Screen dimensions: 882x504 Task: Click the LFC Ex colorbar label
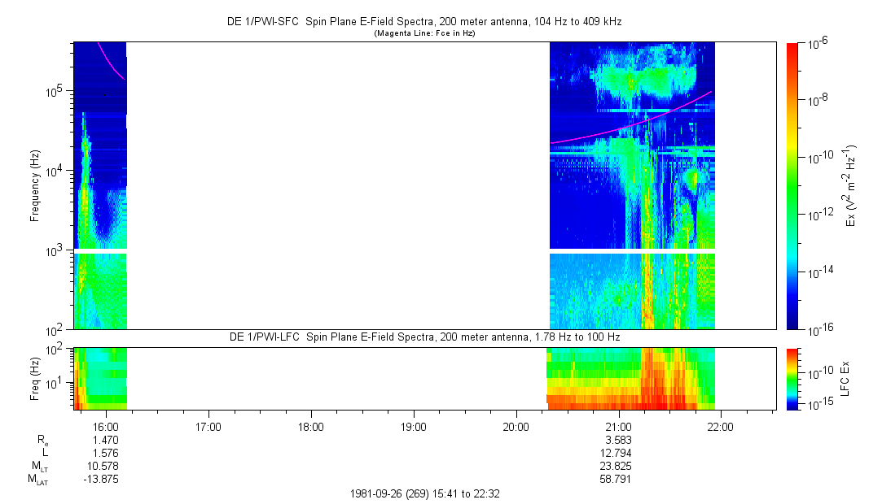tap(845, 379)
